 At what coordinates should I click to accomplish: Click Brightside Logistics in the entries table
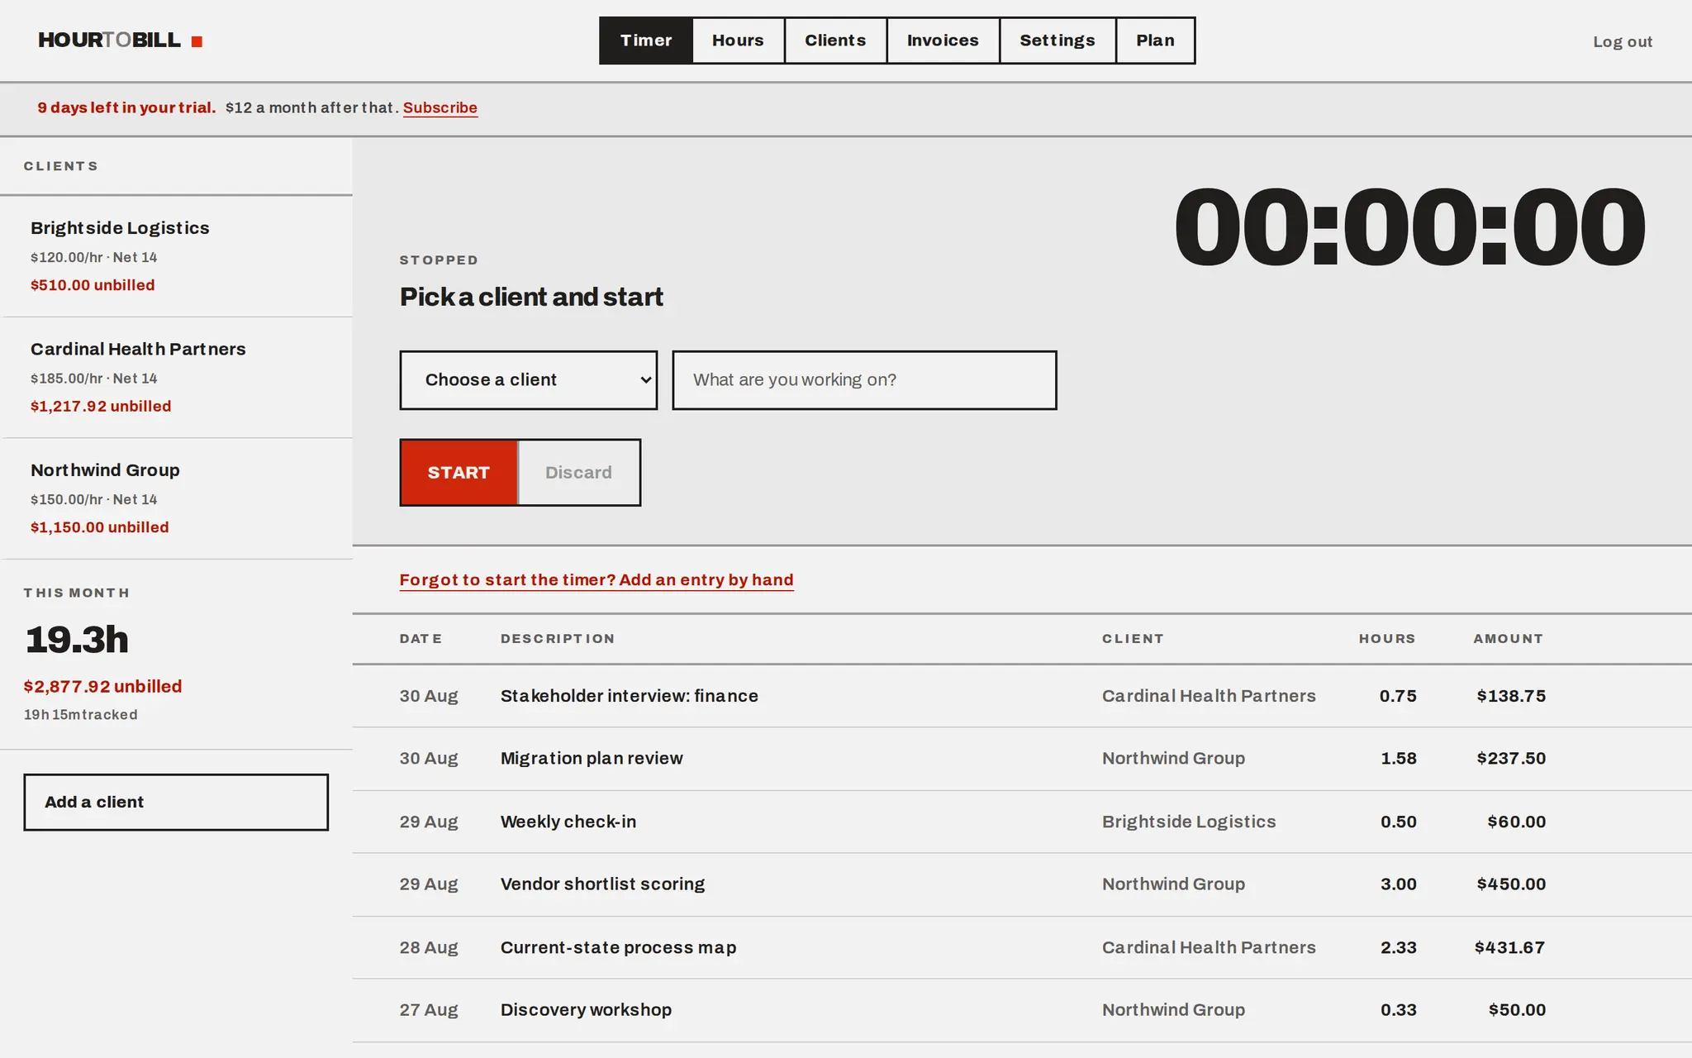pos(1189,822)
